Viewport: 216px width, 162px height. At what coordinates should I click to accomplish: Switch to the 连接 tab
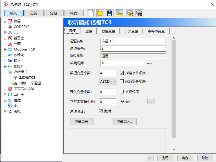(89, 31)
